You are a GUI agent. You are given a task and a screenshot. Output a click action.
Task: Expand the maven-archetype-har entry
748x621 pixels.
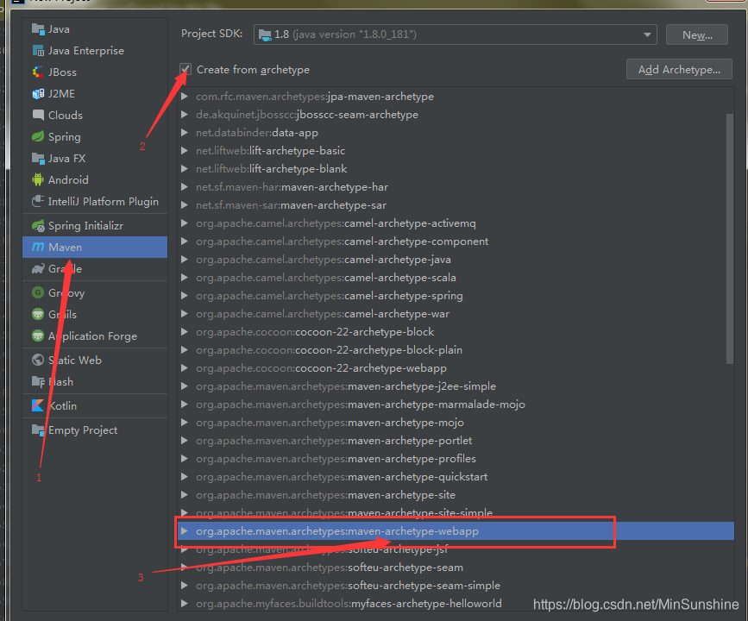[184, 187]
